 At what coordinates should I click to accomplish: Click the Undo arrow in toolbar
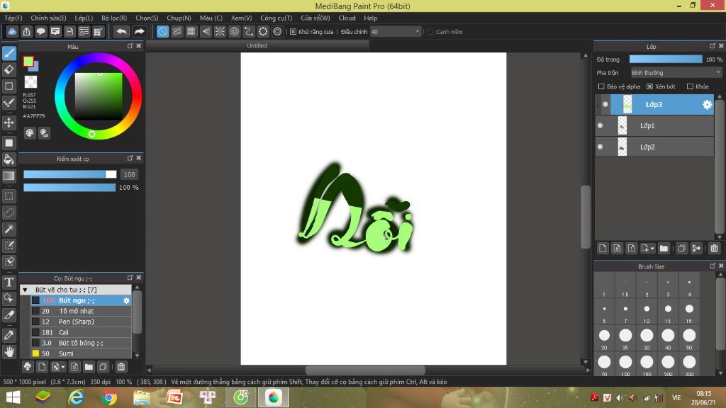click(122, 31)
